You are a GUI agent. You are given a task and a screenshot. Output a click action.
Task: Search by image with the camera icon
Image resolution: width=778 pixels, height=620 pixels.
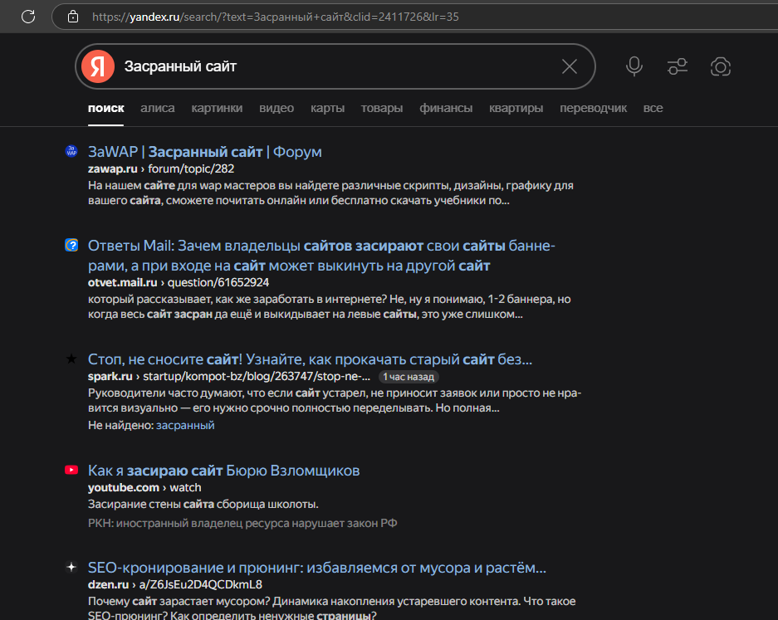pyautogui.click(x=721, y=66)
